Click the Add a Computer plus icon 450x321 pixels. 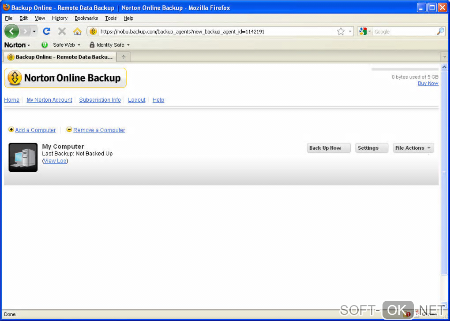(x=11, y=129)
